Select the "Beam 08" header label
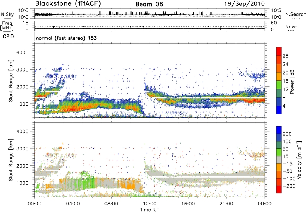 [149, 4]
